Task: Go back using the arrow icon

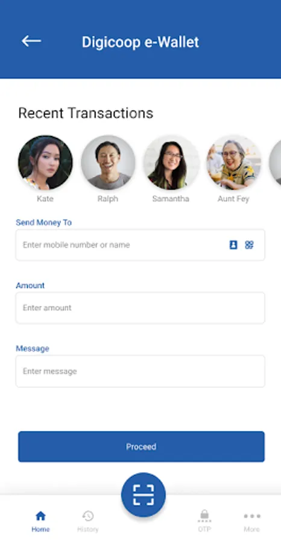Action: coord(31,41)
